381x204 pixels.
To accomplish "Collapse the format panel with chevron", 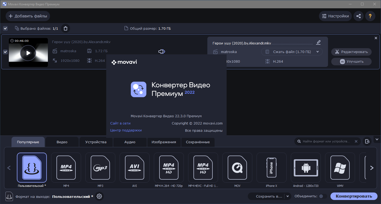I will click(x=377, y=139).
